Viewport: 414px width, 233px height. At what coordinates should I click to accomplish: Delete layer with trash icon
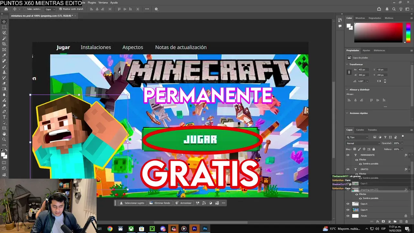407,222
